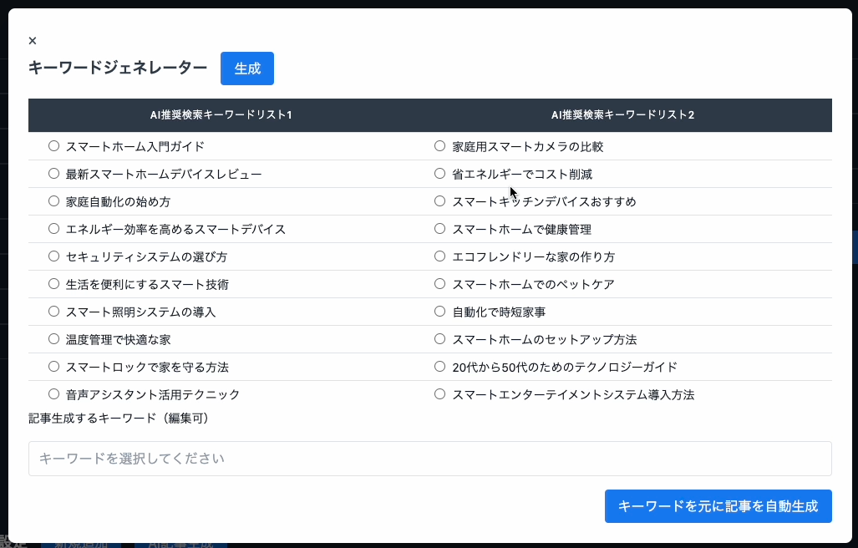Screen dimensions: 858x548
Task: Select the スマートホームでのペットケア keyword
Action: tap(439, 283)
